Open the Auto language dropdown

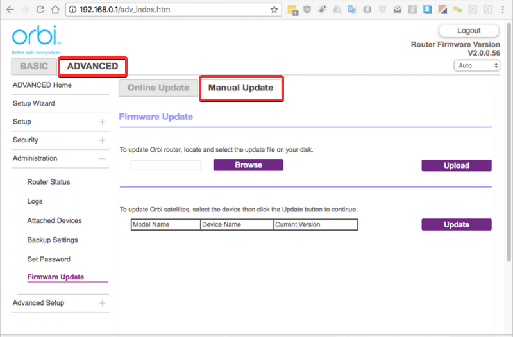point(476,65)
